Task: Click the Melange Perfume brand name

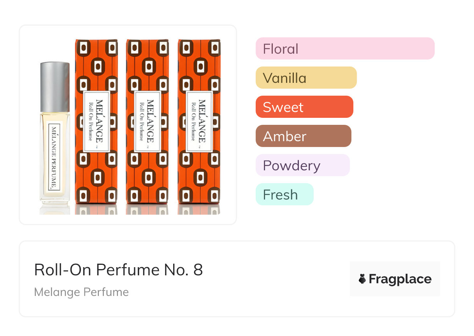Action: (x=81, y=292)
